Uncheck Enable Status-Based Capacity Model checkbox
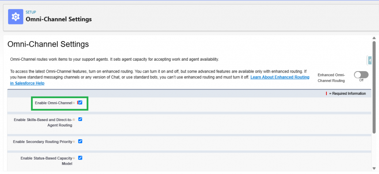Viewport: 379px width, 174px height. click(x=80, y=158)
